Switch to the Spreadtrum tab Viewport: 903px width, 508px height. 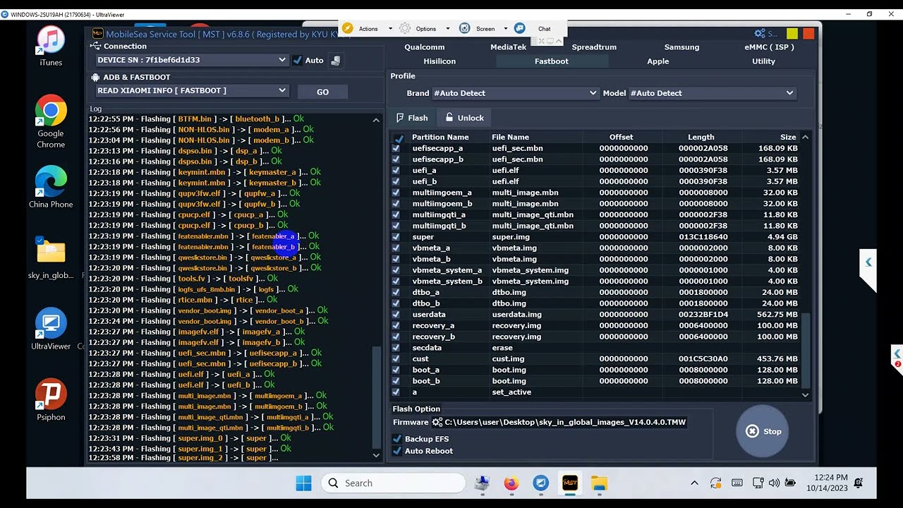(594, 47)
